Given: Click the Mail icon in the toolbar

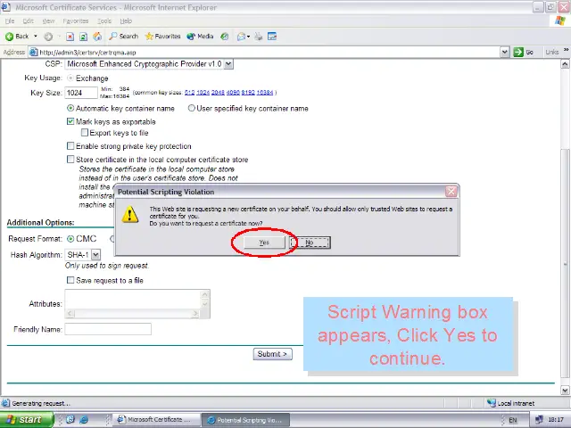Looking at the screenshot, I should pyautogui.click(x=241, y=37).
